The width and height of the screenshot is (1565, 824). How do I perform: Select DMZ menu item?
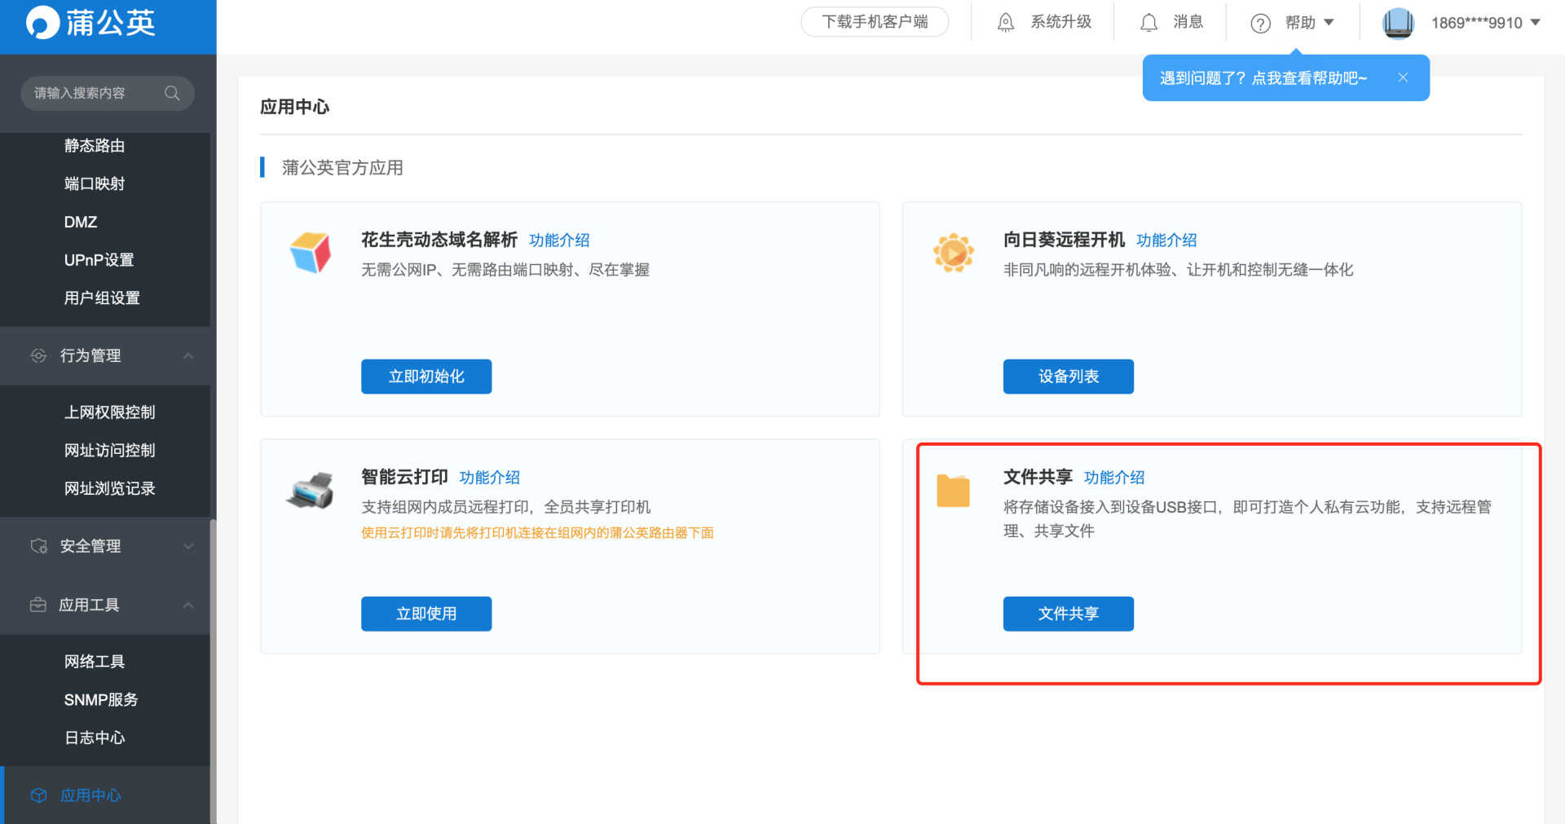click(x=81, y=222)
